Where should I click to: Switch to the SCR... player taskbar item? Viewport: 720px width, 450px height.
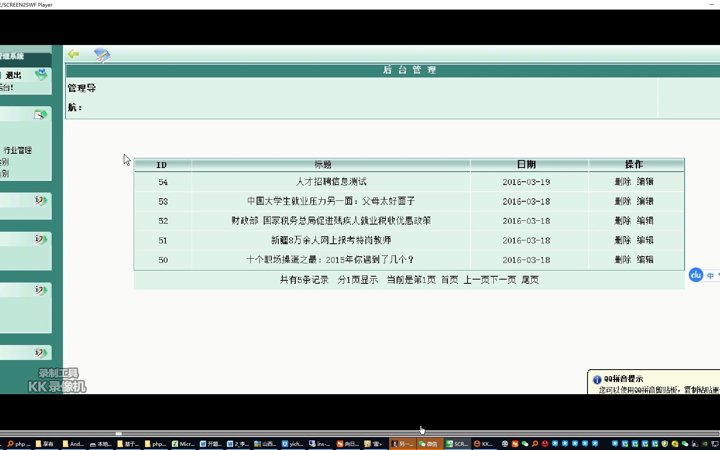pyautogui.click(x=457, y=444)
